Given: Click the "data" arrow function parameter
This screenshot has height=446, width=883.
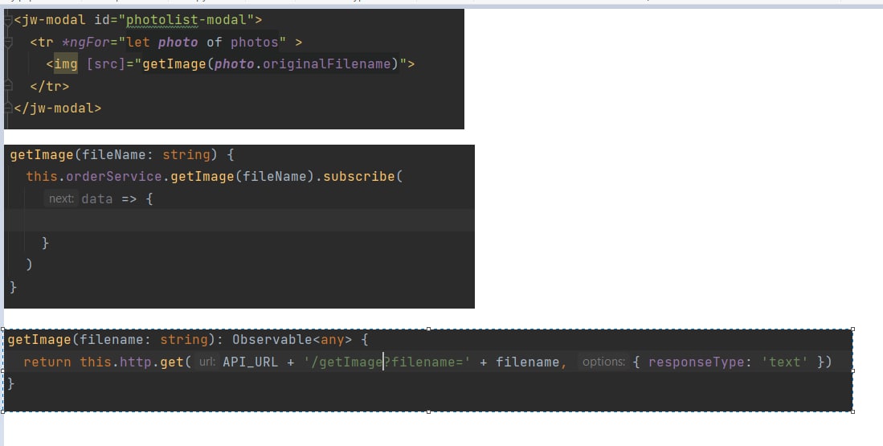Looking at the screenshot, I should pyautogui.click(x=97, y=198).
